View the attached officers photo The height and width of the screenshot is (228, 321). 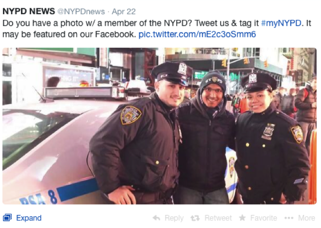point(159,126)
